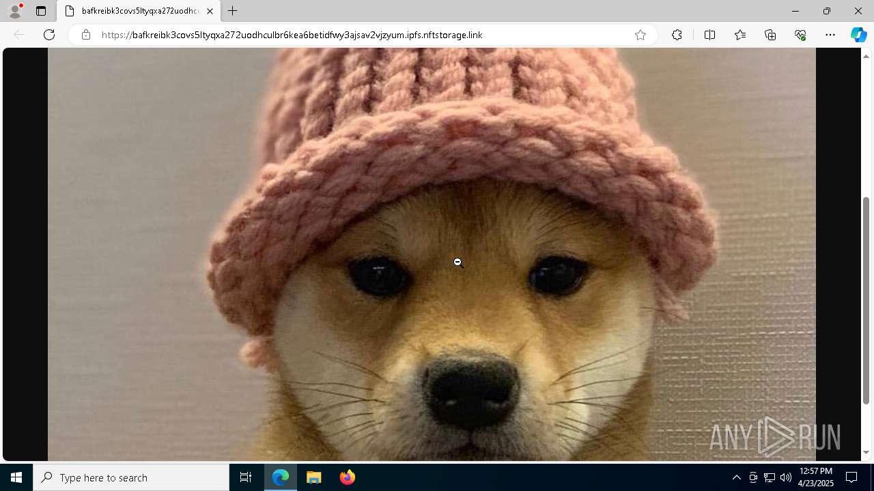Open network status tray icon
Screen dimensions: 874x491
(x=769, y=477)
